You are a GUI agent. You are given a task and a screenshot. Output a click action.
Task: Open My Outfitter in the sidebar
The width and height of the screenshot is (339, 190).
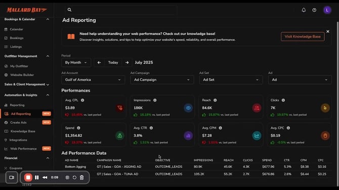19,66
